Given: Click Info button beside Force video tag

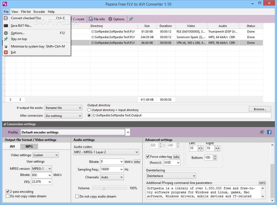Looking at the screenshot, I should tap(176, 157).
